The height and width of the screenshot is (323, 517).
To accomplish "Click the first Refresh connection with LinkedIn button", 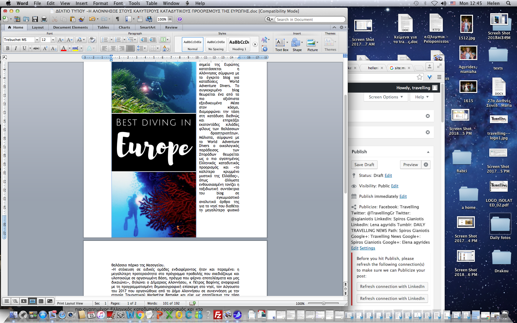I will tap(392, 286).
